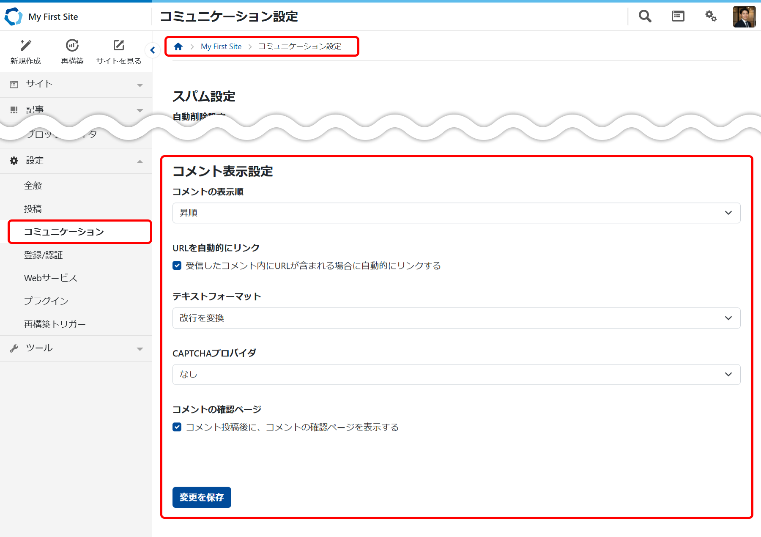Open the CAPTCHAプロバイダ dropdown

(456, 374)
